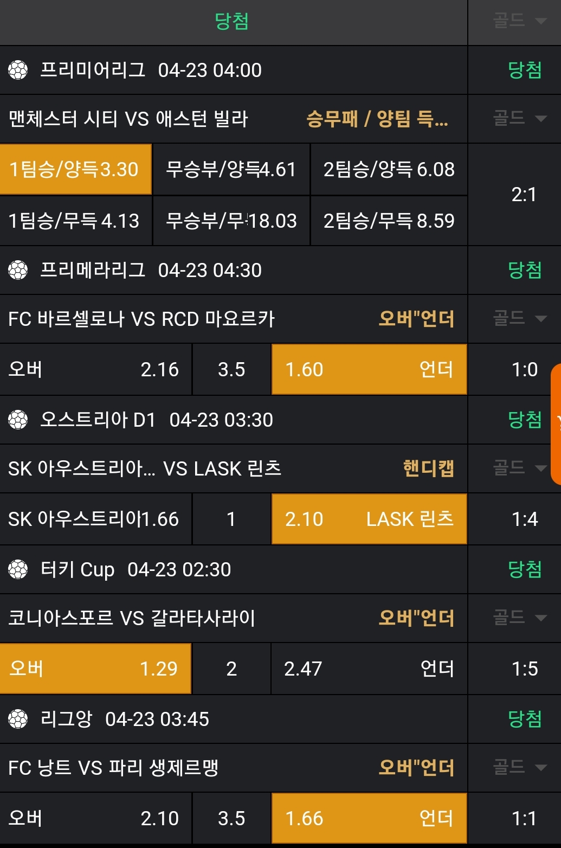The width and height of the screenshot is (561, 848).
Task: Open the 골드 dropdown in the top header
Action: click(519, 21)
